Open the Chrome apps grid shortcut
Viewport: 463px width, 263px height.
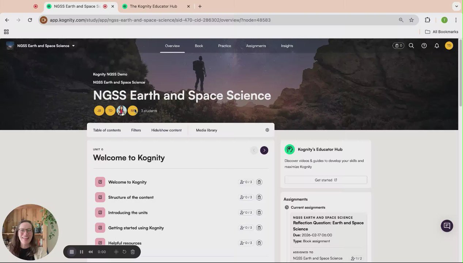click(x=6, y=32)
